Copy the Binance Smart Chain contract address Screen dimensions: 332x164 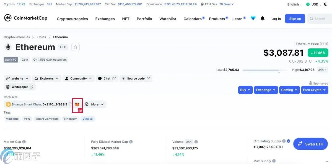[x=70, y=104]
